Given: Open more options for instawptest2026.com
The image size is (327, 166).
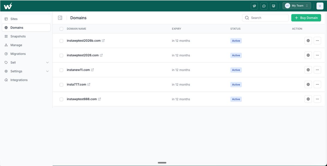Looking at the screenshot, I should [317, 55].
